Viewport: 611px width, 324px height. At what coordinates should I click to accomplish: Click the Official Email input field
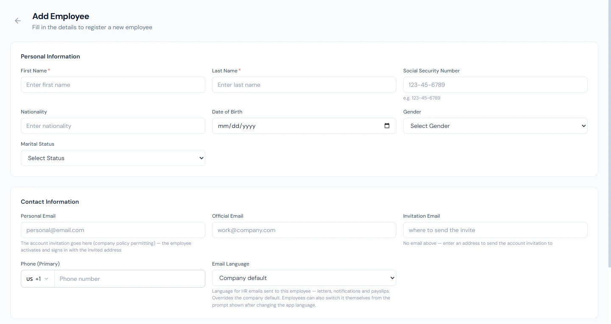(x=304, y=230)
